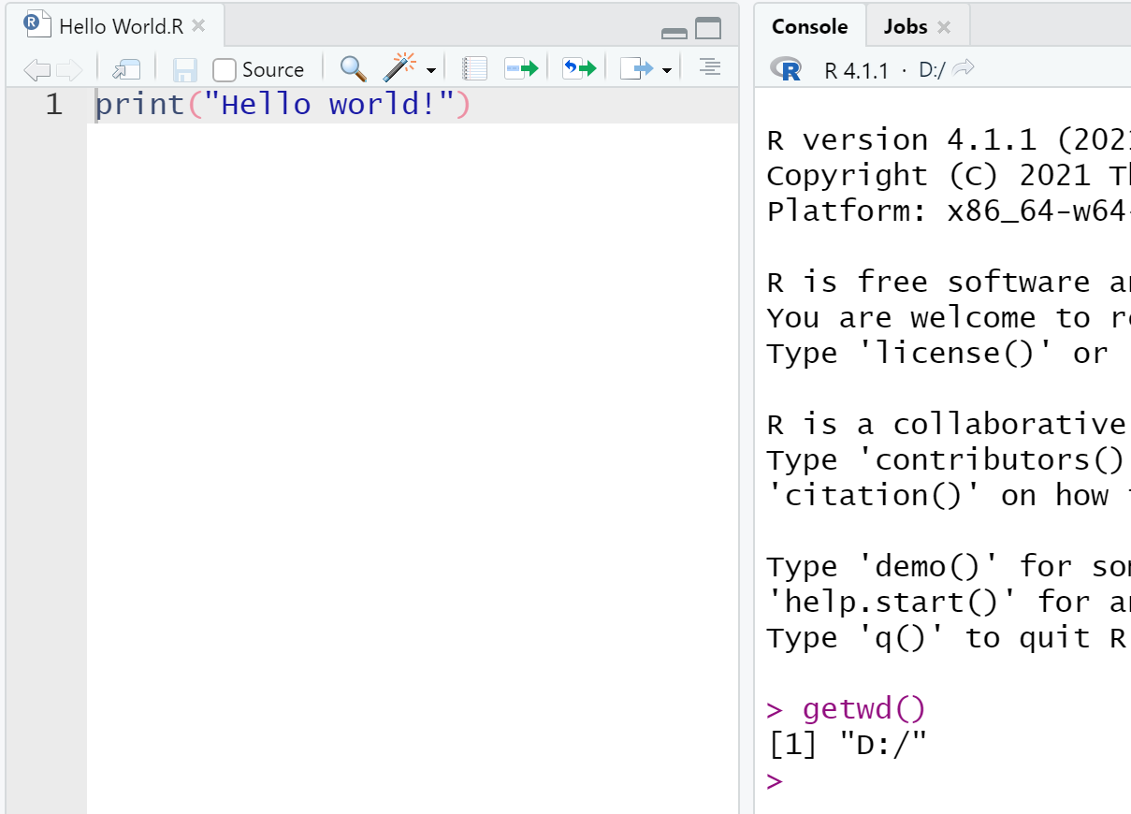
Task: Select the Hello World.R file tab
Action: (x=120, y=26)
